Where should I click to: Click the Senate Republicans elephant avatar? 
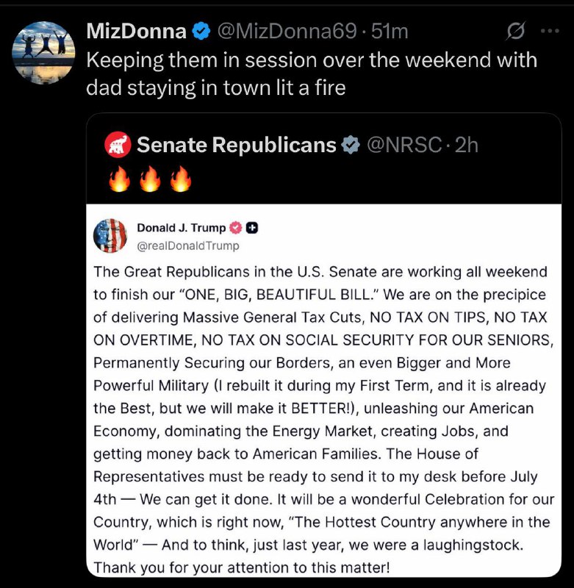pyautogui.click(x=118, y=145)
